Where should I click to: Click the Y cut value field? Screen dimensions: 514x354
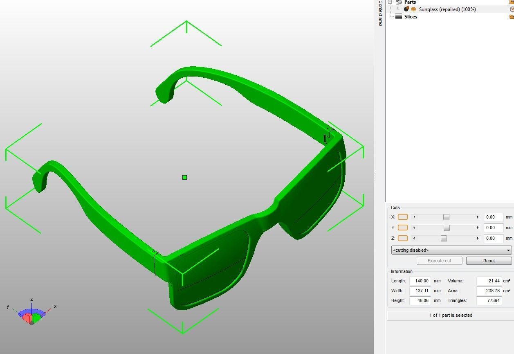(494, 228)
